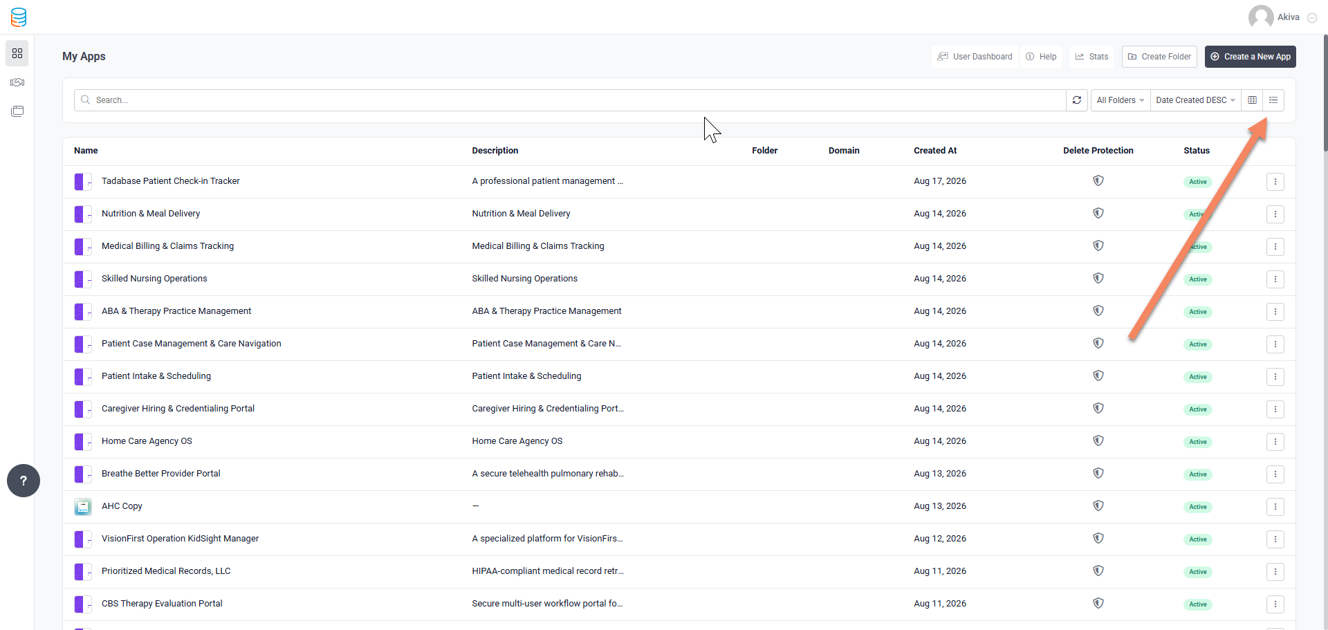Click the vertical page scrollbar

pos(1325,93)
